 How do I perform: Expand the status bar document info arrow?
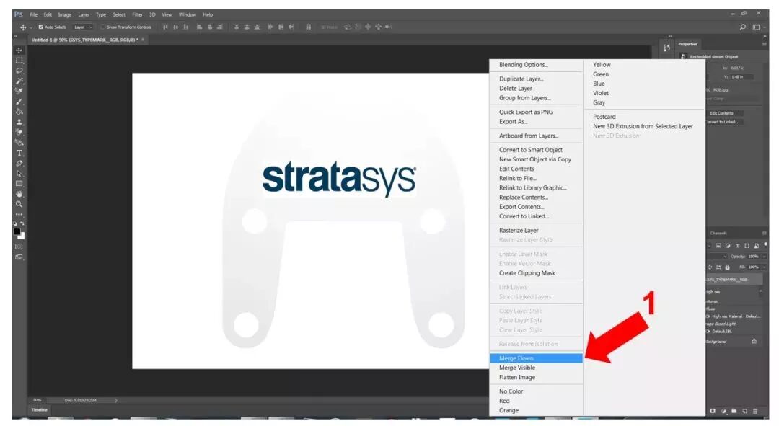click(x=116, y=400)
